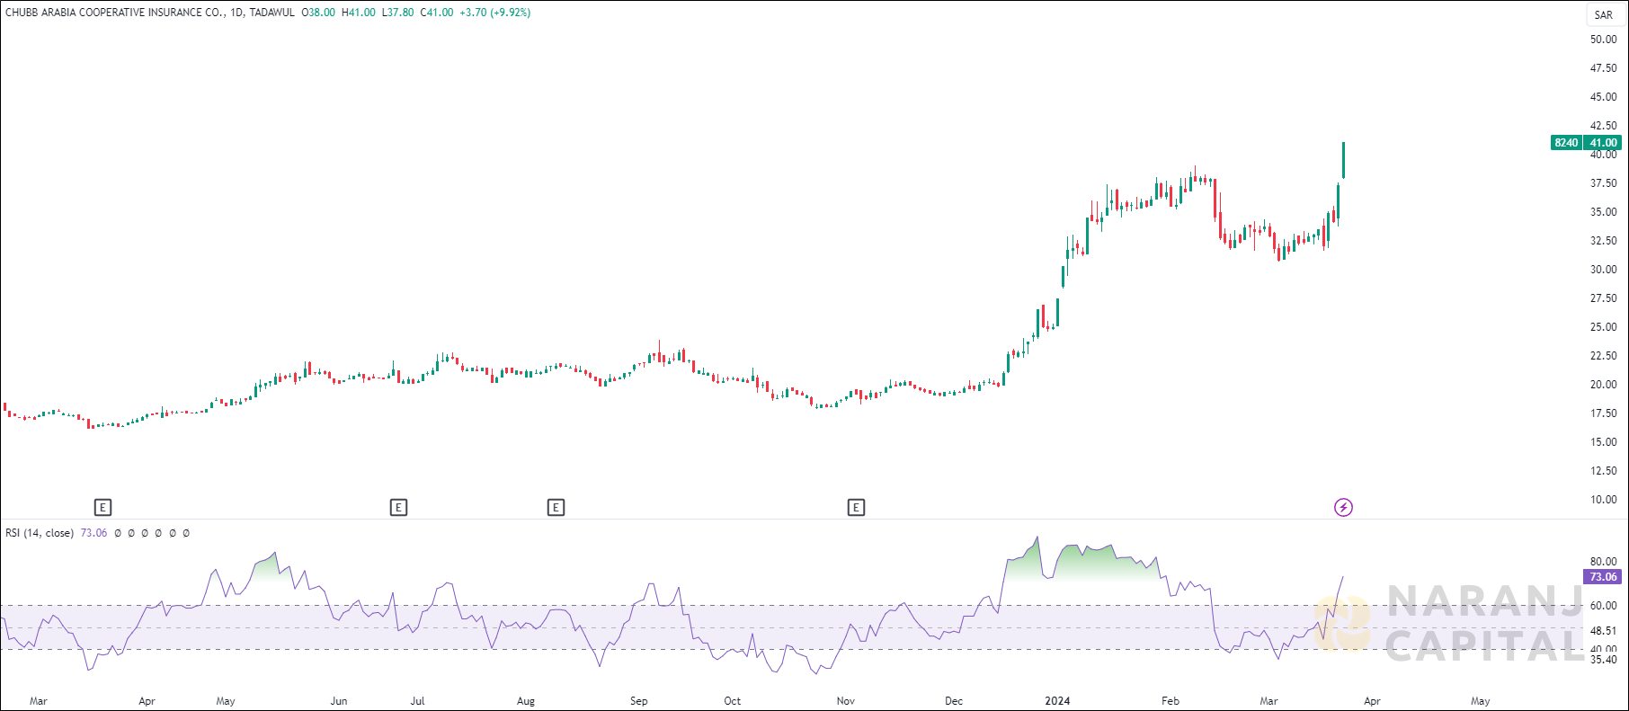This screenshot has height=711, width=1629.
Task: Click the change value +3.70 (+9.92%)
Action: 494,13
